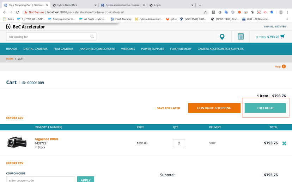
Task: Remove Gigashot K80H with the X icon
Action: 284,143
